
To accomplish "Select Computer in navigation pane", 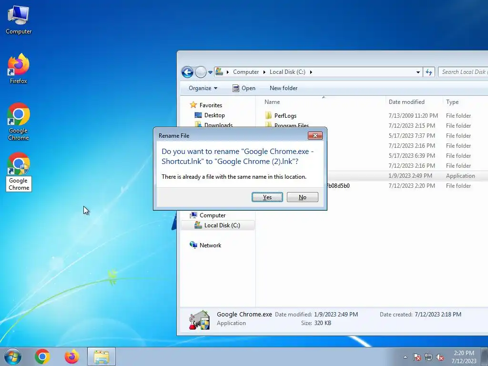I will point(213,215).
